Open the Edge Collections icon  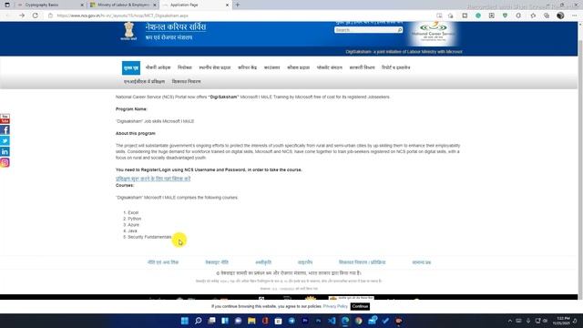pos(547,15)
